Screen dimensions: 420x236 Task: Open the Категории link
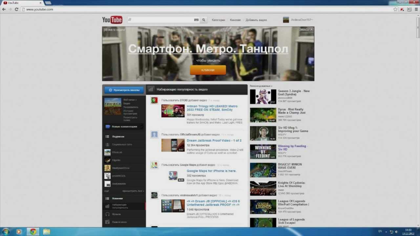click(x=219, y=20)
